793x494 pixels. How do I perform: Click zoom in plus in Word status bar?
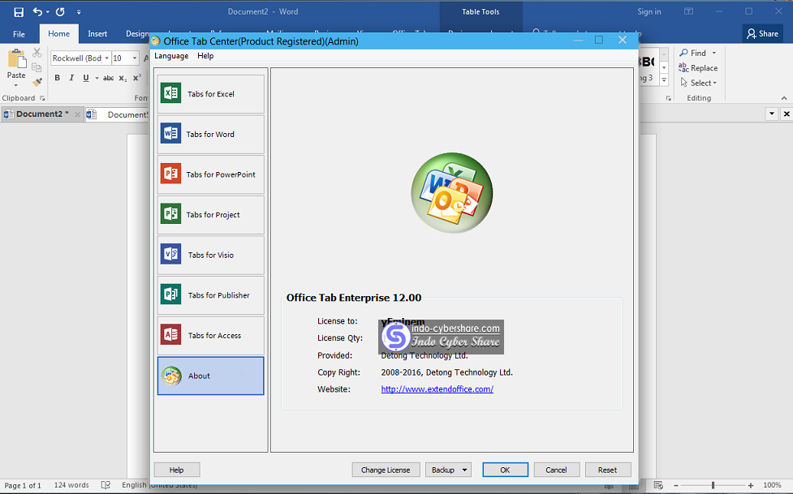pos(751,485)
